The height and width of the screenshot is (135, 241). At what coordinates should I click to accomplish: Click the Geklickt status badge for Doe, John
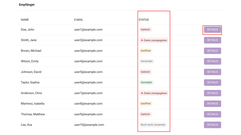[145, 30]
